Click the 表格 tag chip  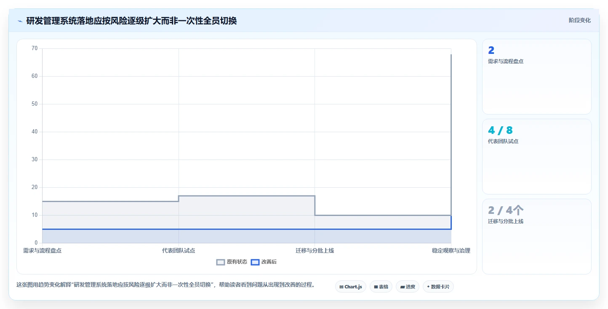(x=381, y=287)
